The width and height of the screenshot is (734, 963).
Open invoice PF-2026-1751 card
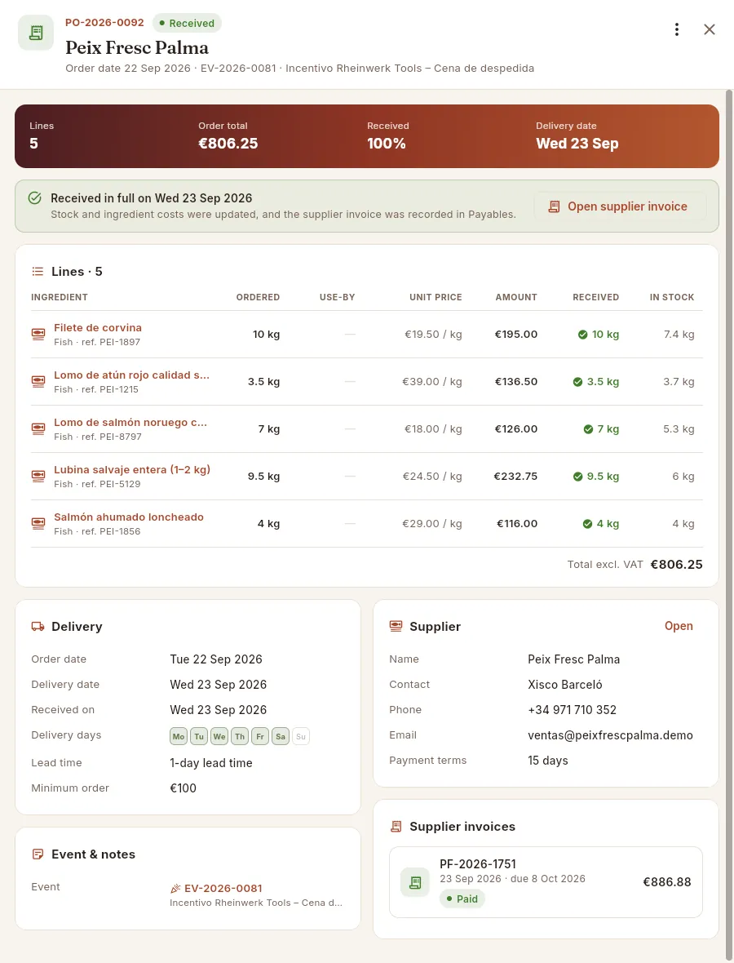546,882
